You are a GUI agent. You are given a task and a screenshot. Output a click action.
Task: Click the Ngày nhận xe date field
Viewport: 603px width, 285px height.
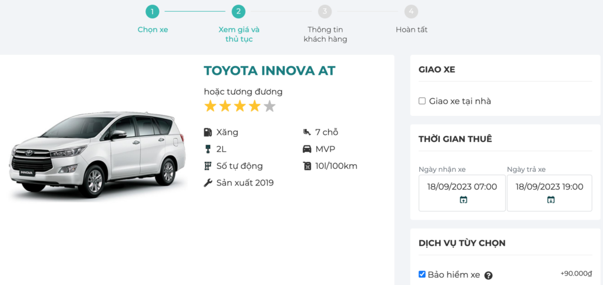tap(462, 187)
